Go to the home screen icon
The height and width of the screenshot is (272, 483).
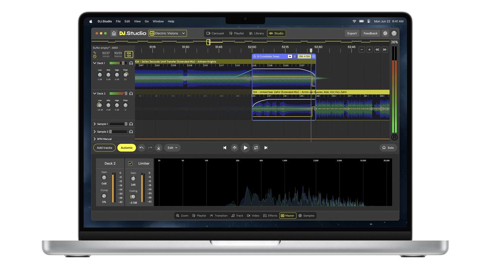(x=114, y=33)
